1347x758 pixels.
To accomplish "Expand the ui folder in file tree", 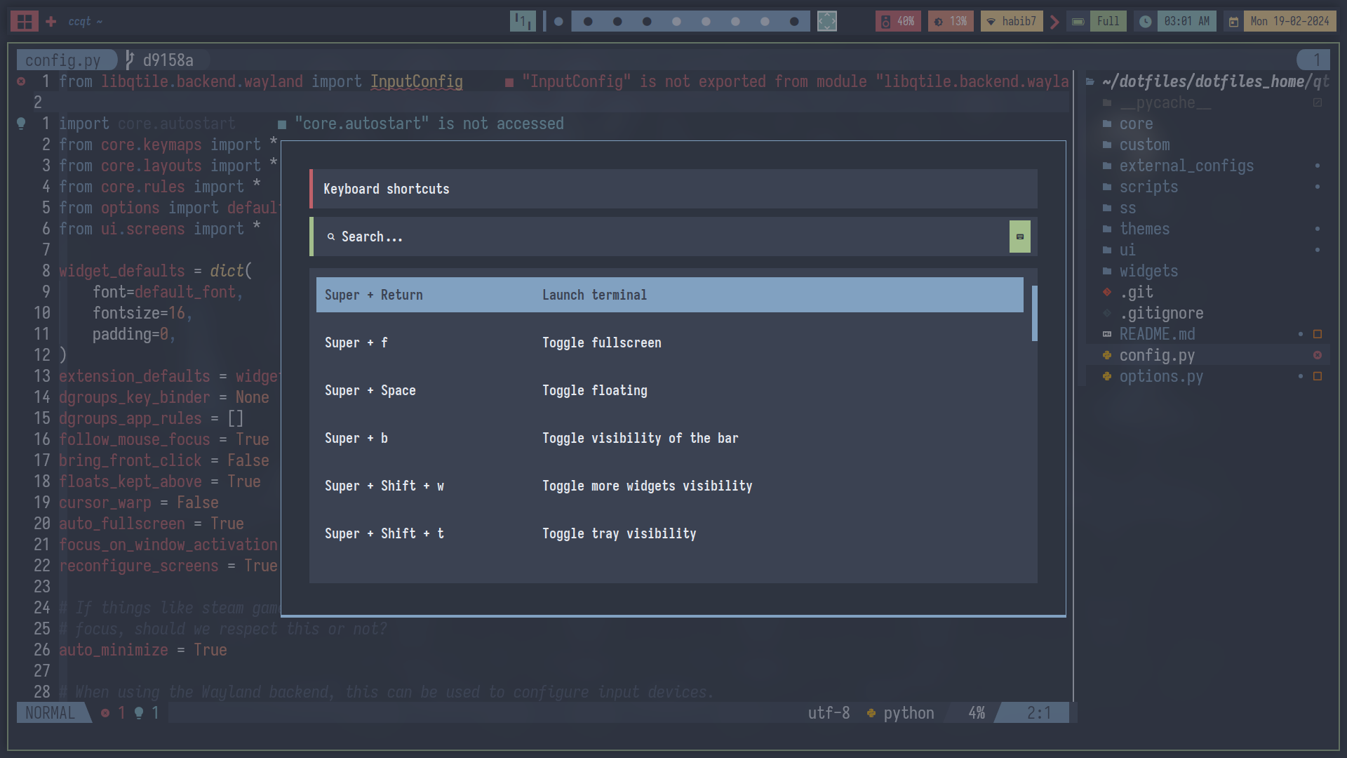I will click(1127, 250).
